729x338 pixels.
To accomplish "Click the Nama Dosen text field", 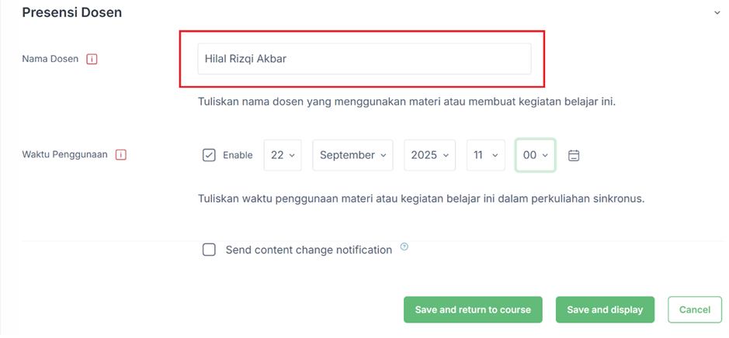I will pos(364,59).
